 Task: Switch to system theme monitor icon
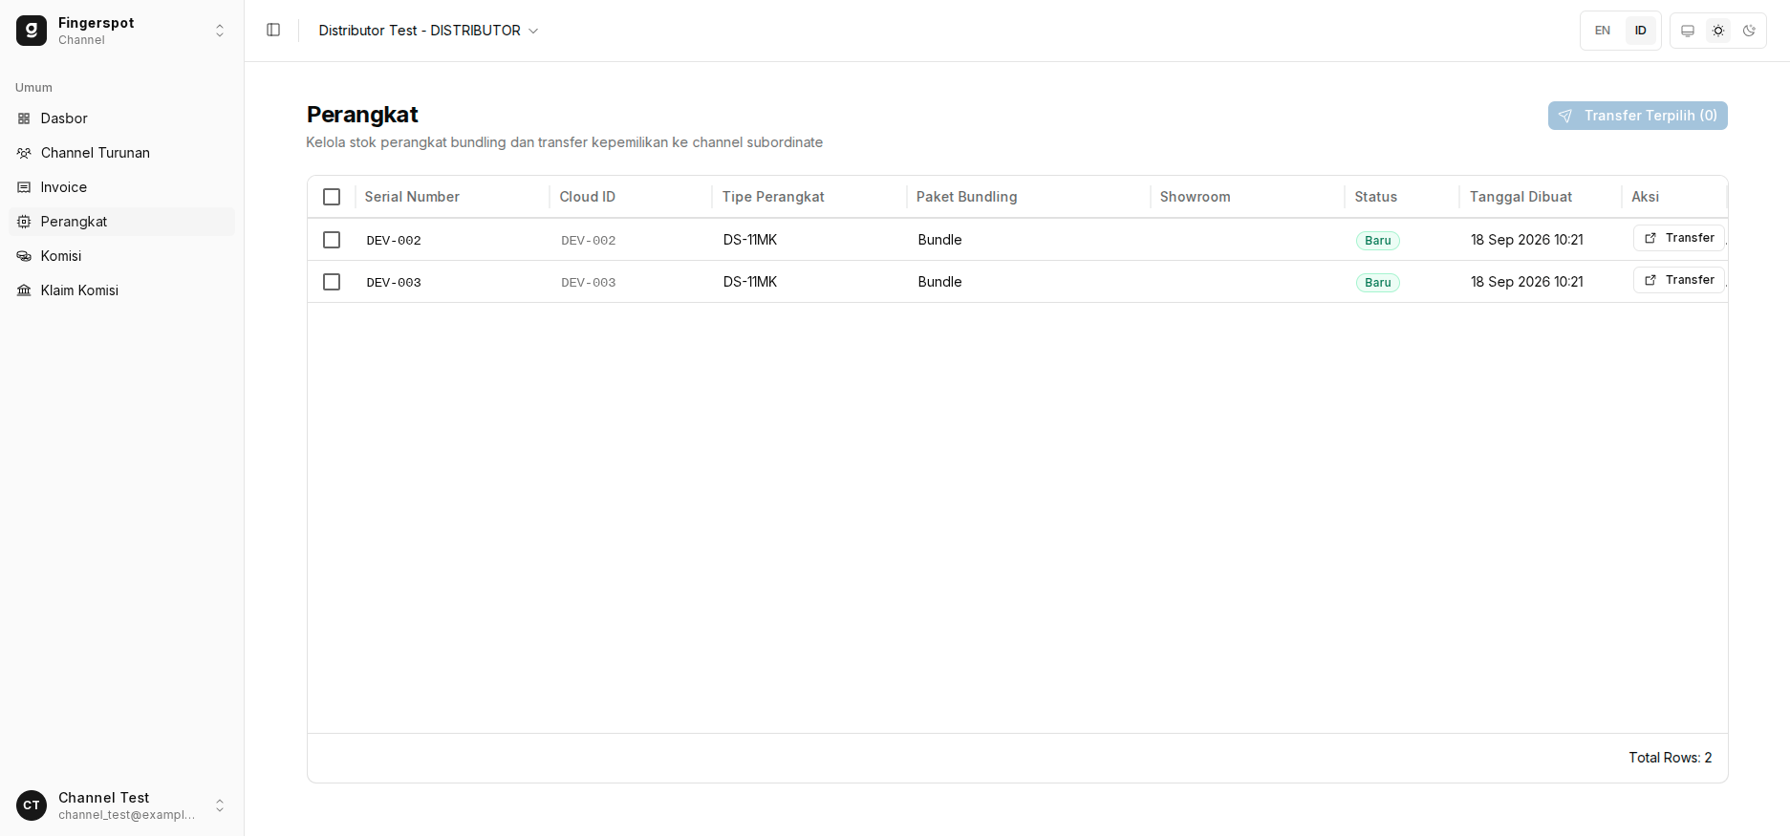[x=1688, y=31]
